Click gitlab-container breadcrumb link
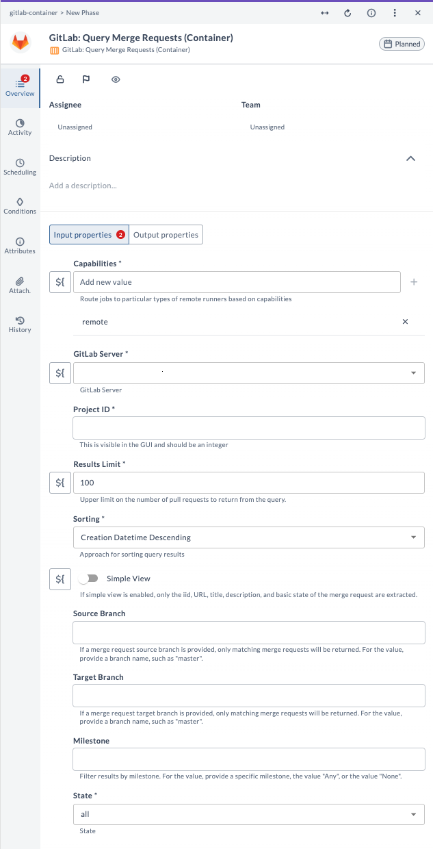Image resolution: width=433 pixels, height=849 pixels. tap(34, 13)
